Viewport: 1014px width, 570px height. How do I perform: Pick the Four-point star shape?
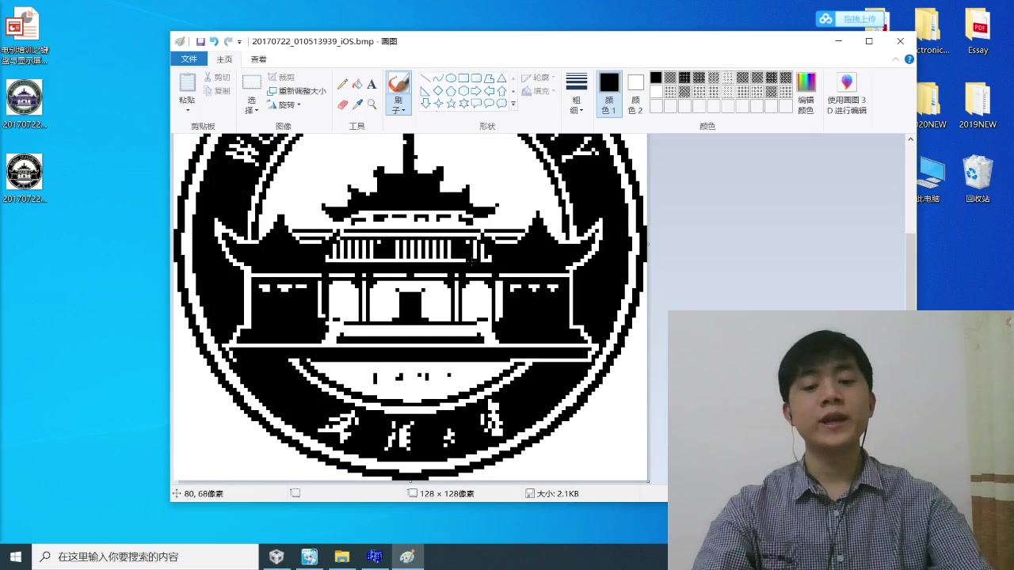438,104
